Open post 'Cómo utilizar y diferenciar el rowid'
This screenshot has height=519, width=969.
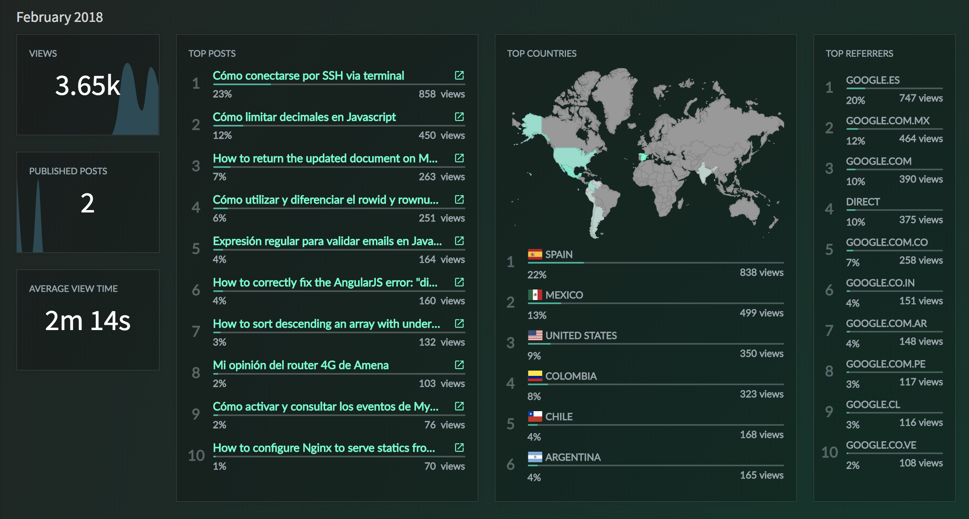click(x=326, y=200)
